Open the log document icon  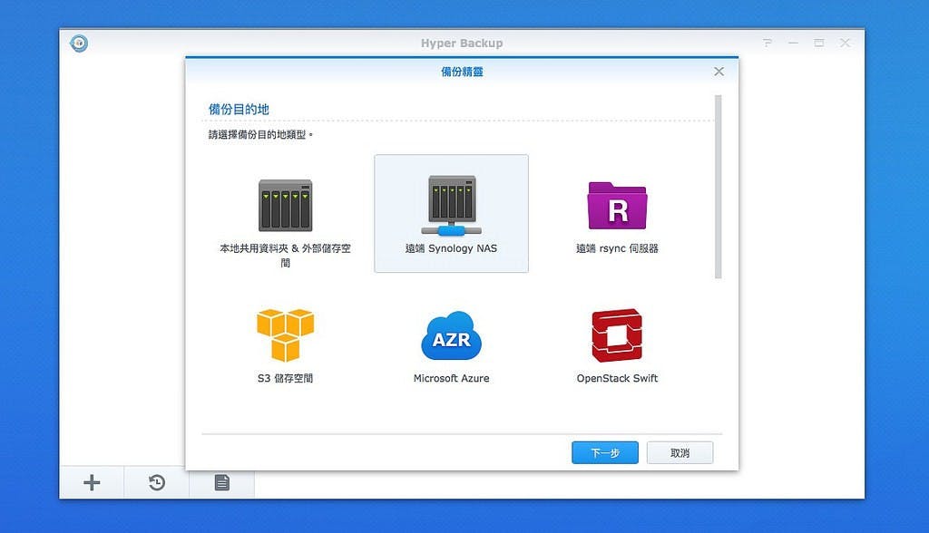(222, 482)
